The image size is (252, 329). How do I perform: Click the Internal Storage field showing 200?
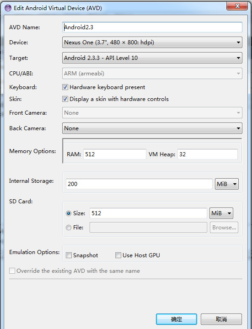coord(139,184)
